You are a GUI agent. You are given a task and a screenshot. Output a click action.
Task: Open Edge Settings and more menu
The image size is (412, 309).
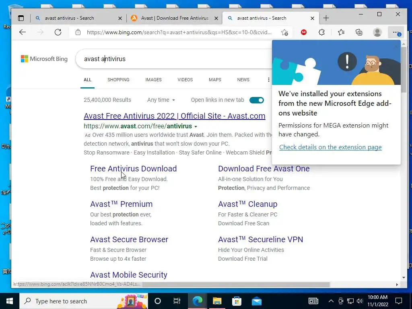coord(396,32)
